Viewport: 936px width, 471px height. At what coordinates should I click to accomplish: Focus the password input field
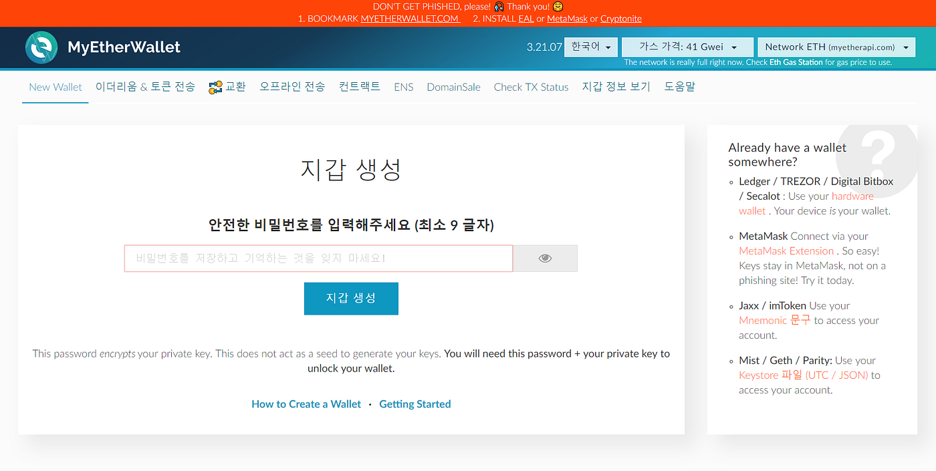click(x=318, y=259)
